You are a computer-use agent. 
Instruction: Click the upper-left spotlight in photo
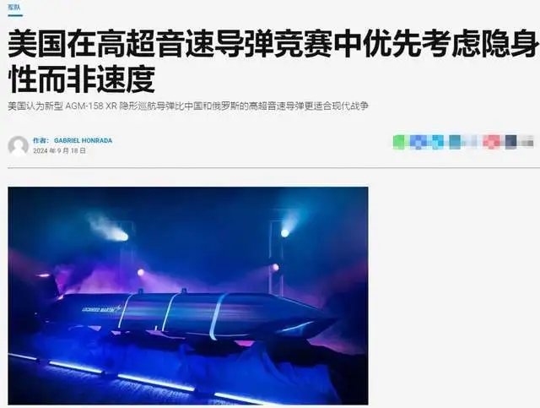pos(121,237)
